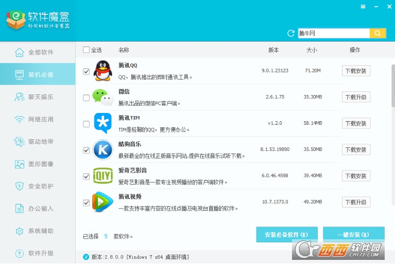395x265 pixels.
Task: Click the Tencent TIM star icon
Action: (x=102, y=123)
